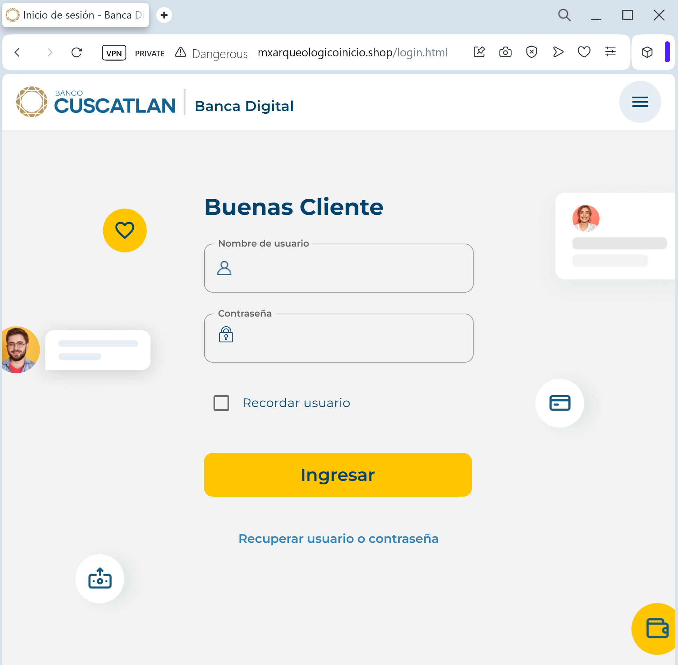Reload the page

(77, 52)
